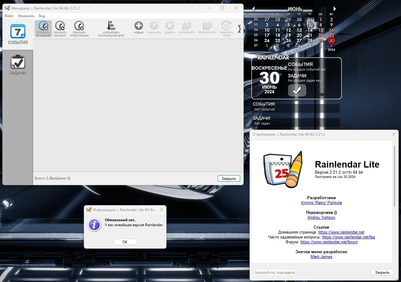
Task: Click the blue info icon in update dialog
Action: point(94,225)
